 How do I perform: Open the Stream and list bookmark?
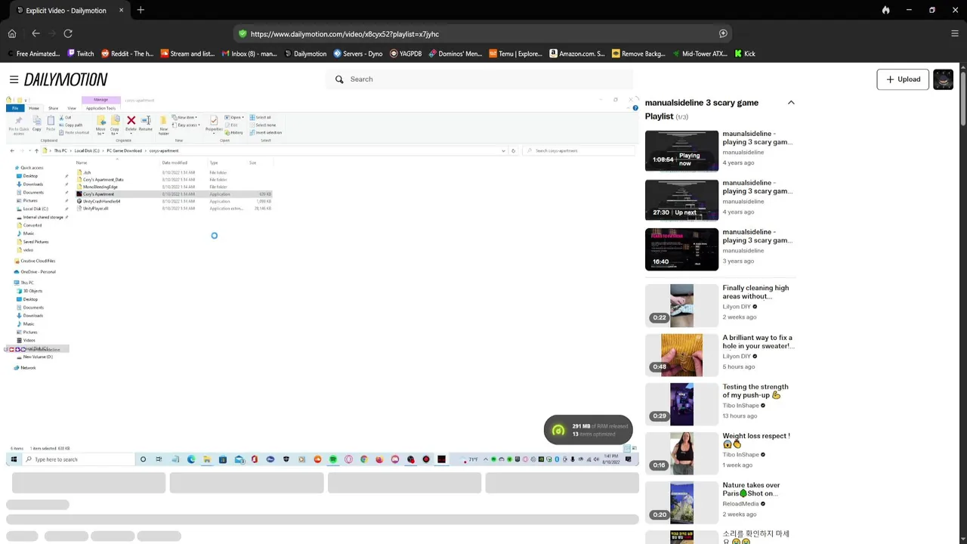click(x=187, y=54)
